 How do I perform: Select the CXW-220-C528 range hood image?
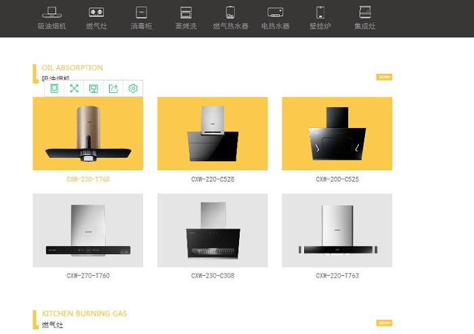point(212,133)
